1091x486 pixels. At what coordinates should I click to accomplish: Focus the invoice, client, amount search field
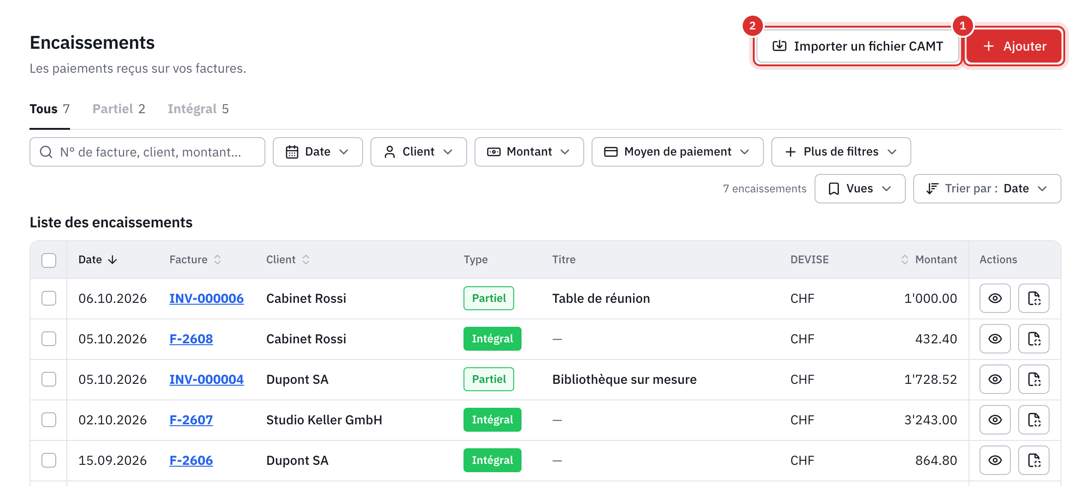[147, 152]
